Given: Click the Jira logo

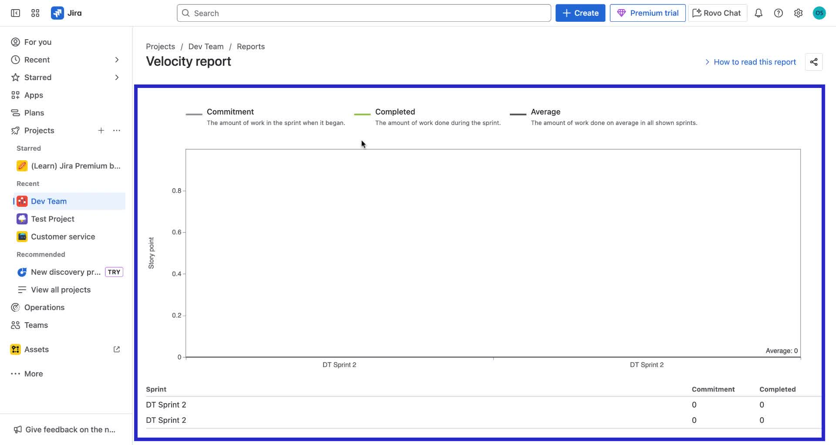Looking at the screenshot, I should pyautogui.click(x=66, y=13).
